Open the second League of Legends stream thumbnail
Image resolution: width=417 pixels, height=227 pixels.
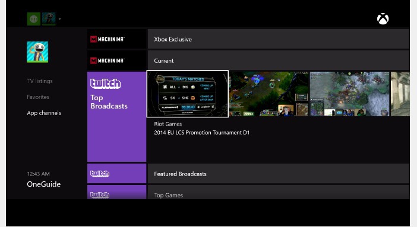269,94
